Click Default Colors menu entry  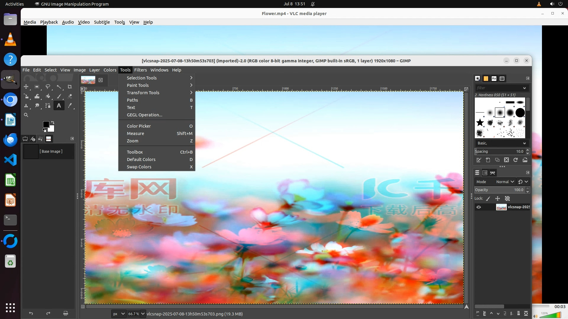tap(141, 159)
